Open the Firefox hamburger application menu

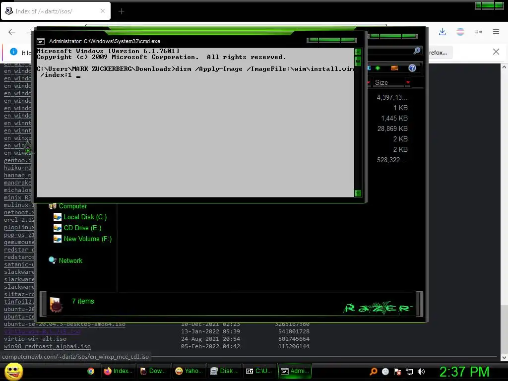[x=496, y=32]
